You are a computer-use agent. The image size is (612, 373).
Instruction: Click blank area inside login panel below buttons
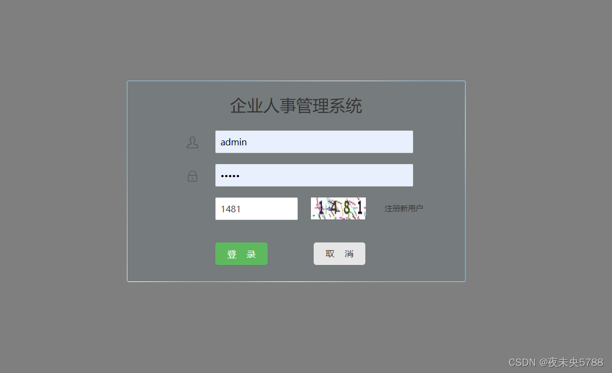coord(296,273)
